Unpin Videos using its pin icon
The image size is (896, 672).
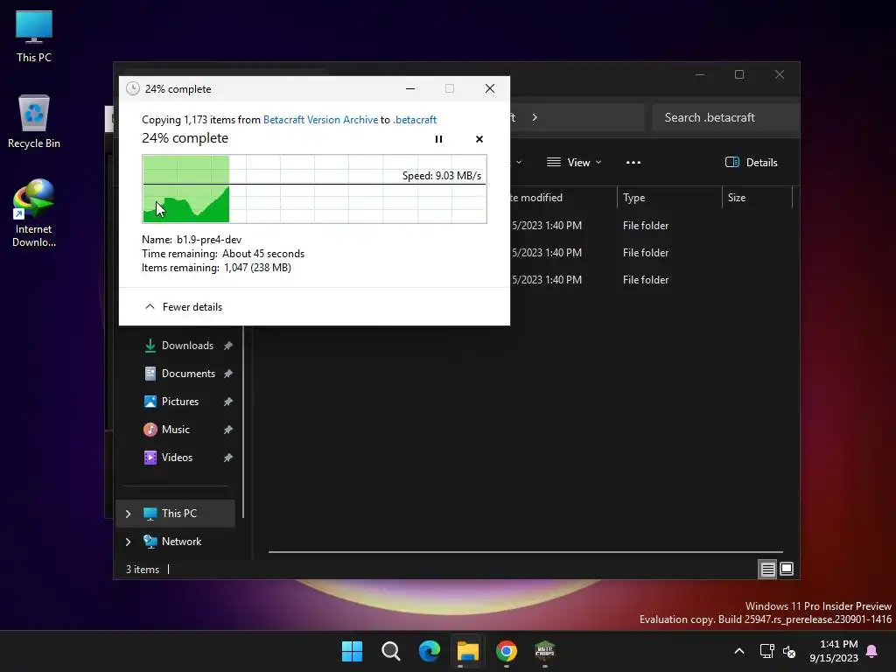point(228,458)
